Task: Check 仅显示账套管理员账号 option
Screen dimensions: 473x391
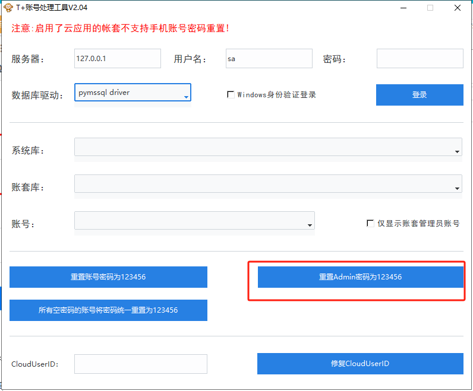Action: click(370, 223)
